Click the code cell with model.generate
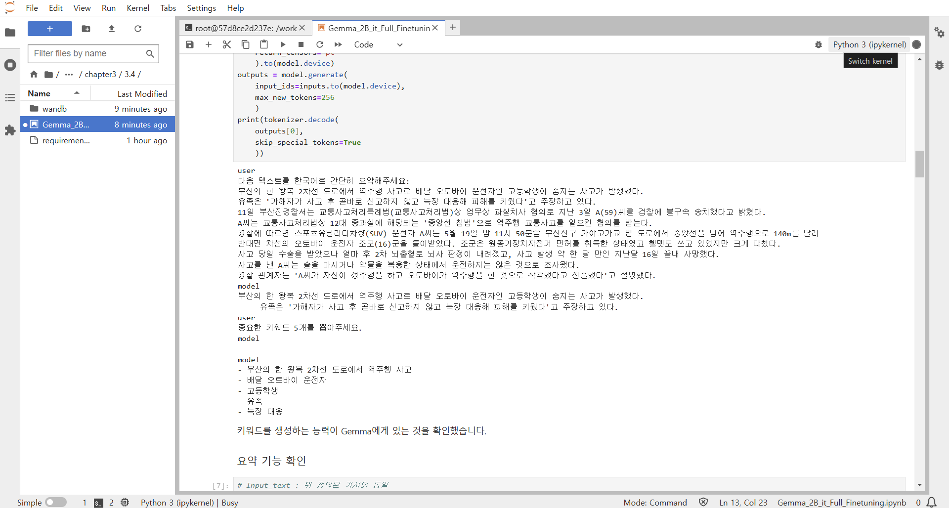 568,108
